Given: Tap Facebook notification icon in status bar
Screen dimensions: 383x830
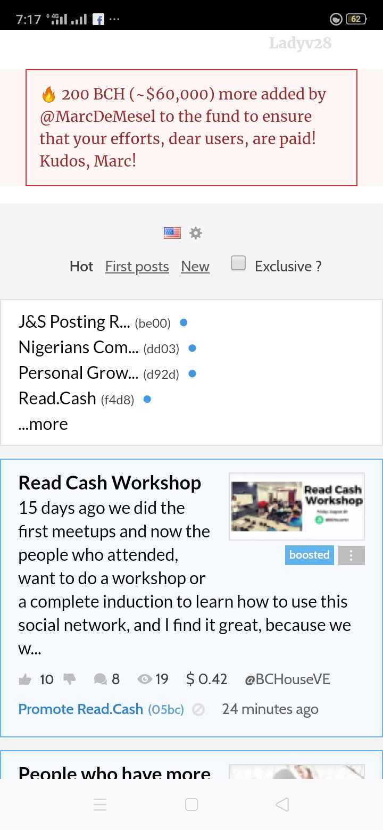Looking at the screenshot, I should [x=98, y=19].
